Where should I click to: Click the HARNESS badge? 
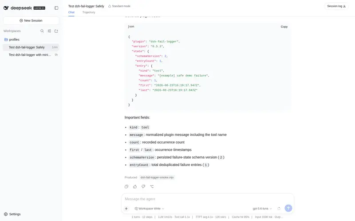(39, 8)
